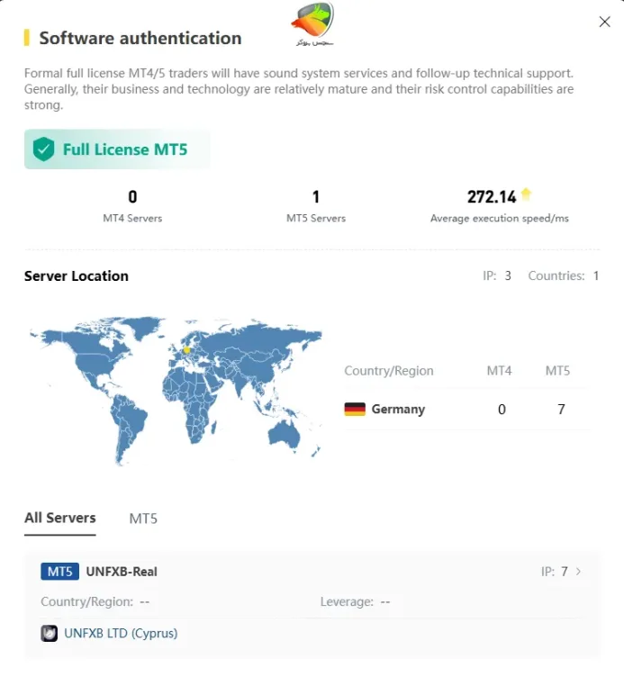Click the MT5 Servers count label
624x686 pixels.
click(x=316, y=218)
